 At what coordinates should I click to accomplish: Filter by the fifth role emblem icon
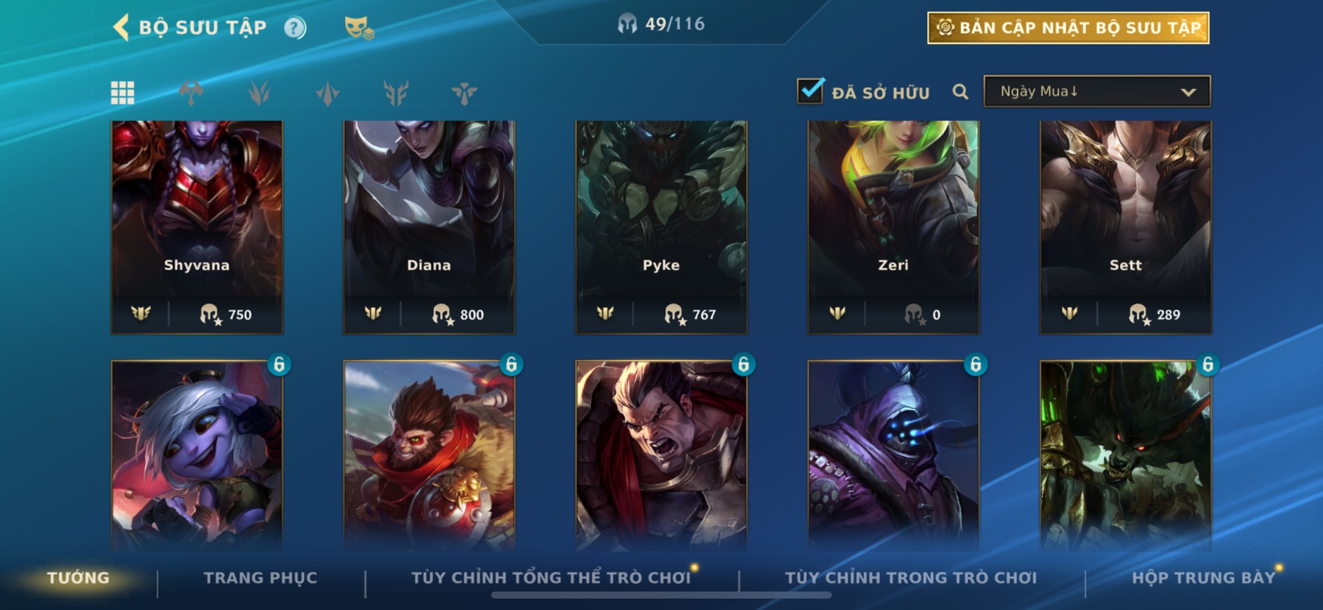tap(464, 93)
